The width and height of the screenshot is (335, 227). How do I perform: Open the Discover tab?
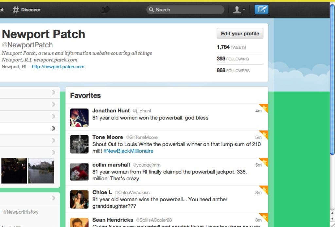pos(26,9)
